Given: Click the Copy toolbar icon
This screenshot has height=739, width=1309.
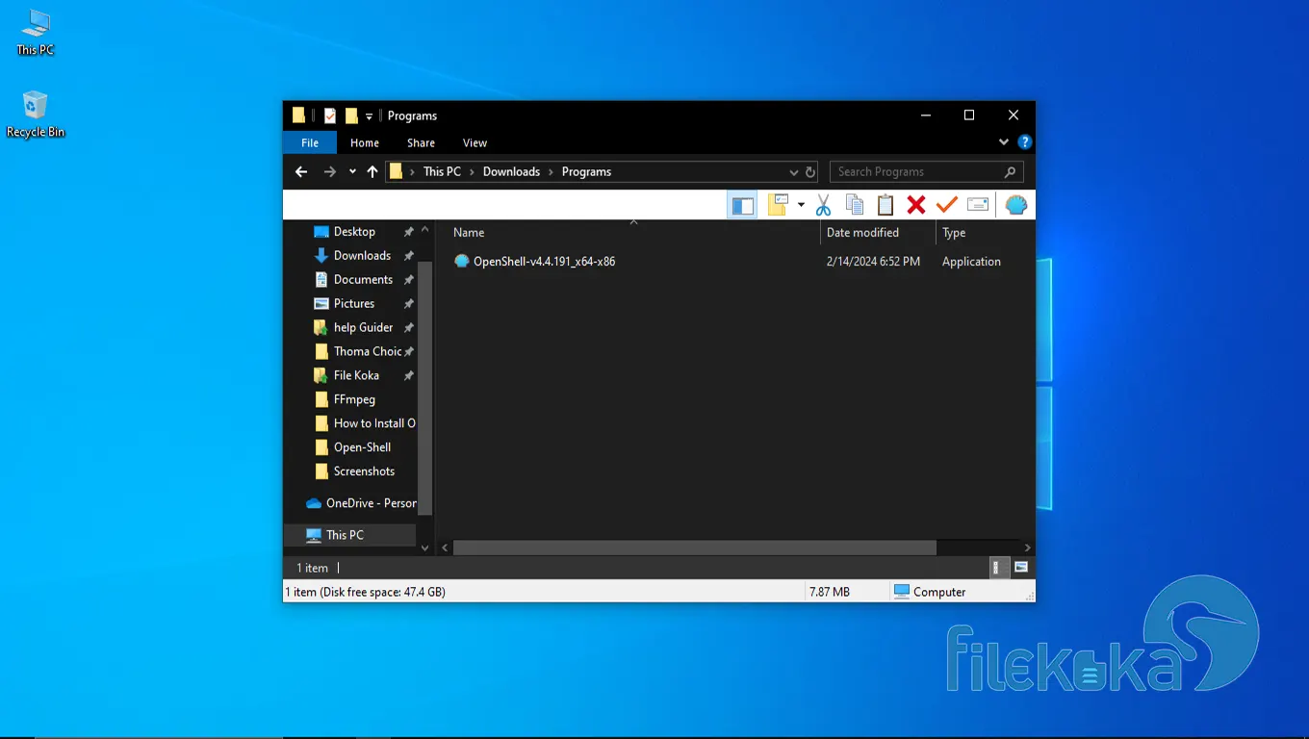Looking at the screenshot, I should click(855, 205).
